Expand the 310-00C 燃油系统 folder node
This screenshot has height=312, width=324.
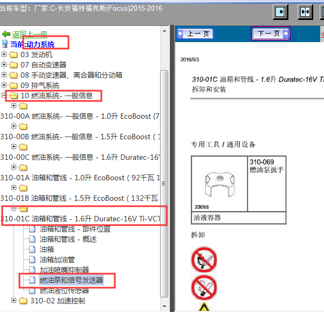13,146
